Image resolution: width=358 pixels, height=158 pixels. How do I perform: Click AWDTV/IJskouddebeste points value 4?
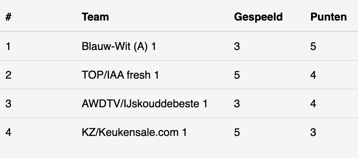(x=313, y=104)
